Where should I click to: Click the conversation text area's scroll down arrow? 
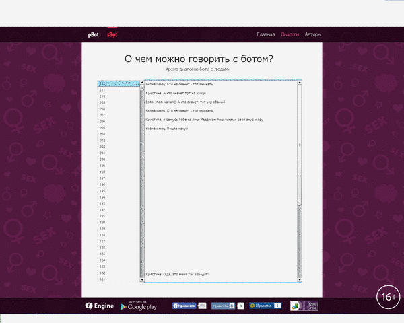click(x=300, y=280)
